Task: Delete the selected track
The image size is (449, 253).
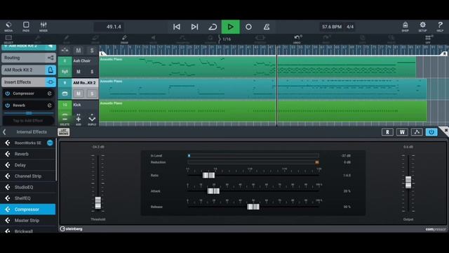Action: click(65, 120)
